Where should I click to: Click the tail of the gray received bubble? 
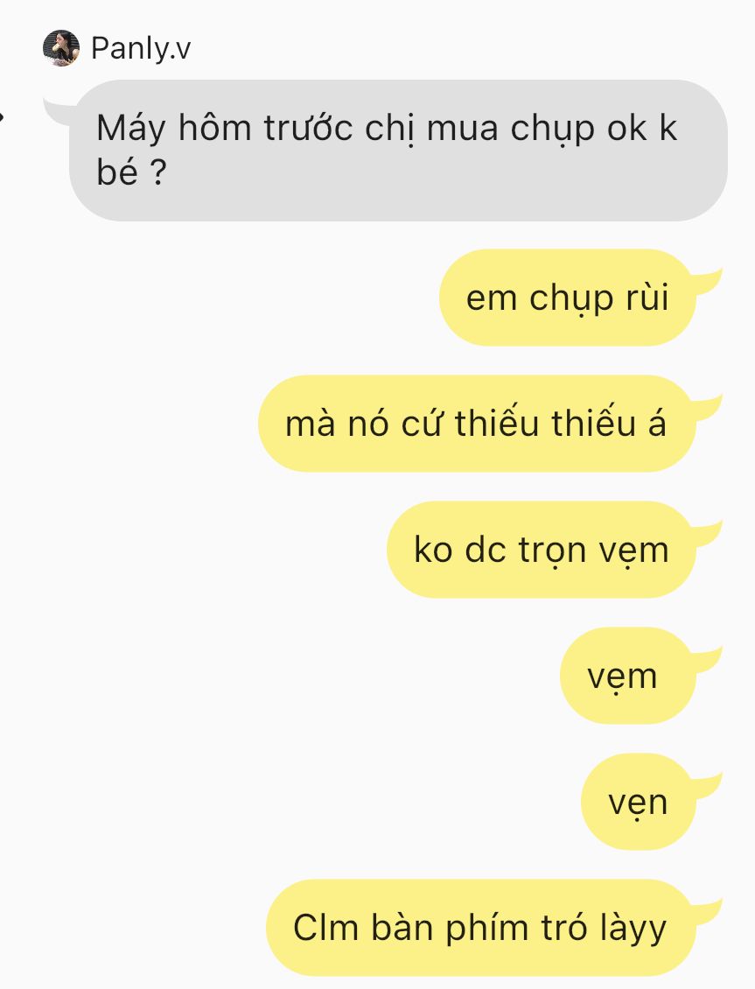click(57, 112)
